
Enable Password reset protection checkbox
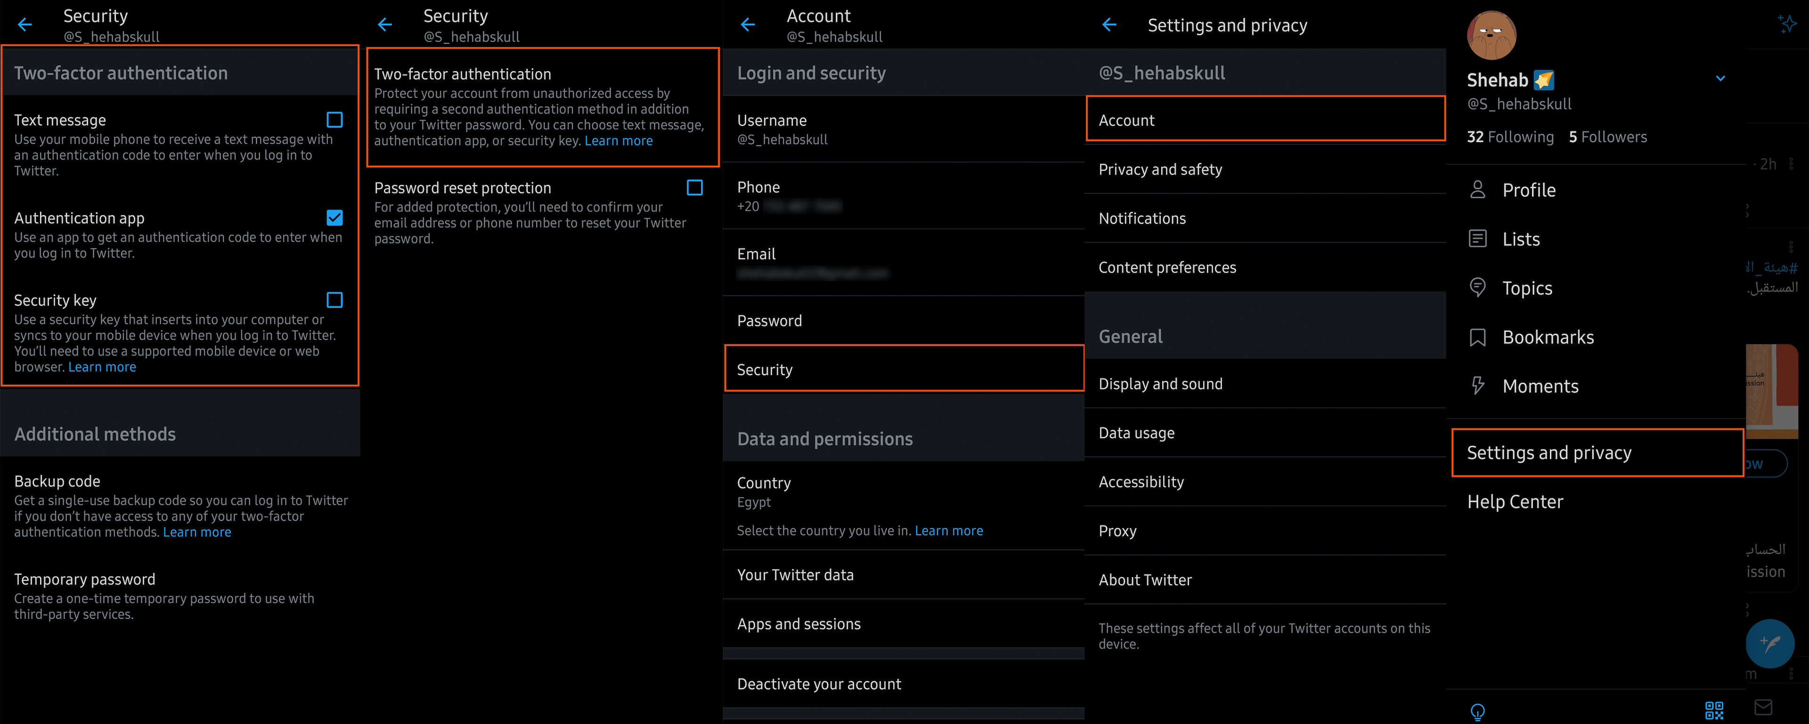pos(694,188)
